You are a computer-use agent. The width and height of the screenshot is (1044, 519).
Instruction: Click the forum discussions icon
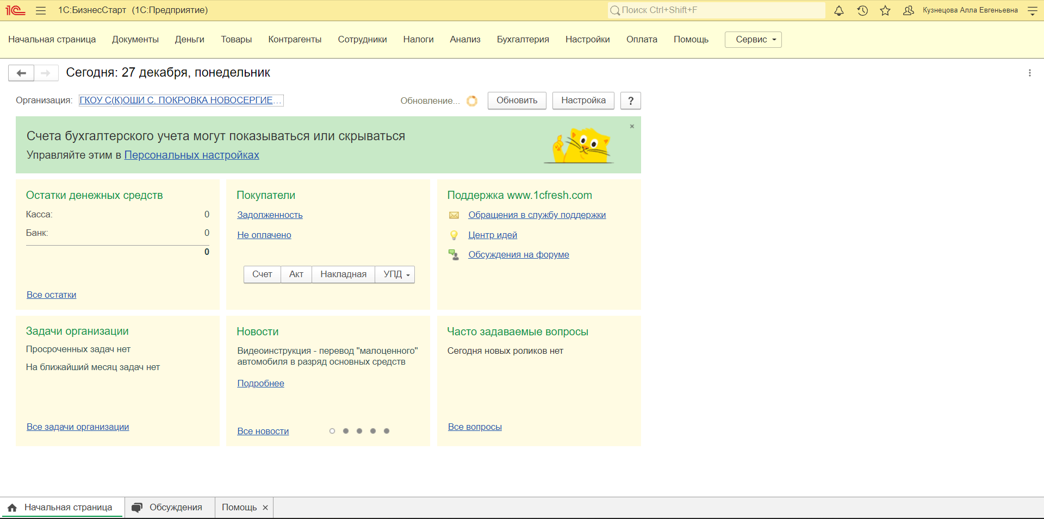click(x=454, y=255)
